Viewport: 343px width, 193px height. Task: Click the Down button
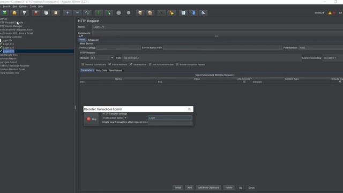tap(251, 188)
